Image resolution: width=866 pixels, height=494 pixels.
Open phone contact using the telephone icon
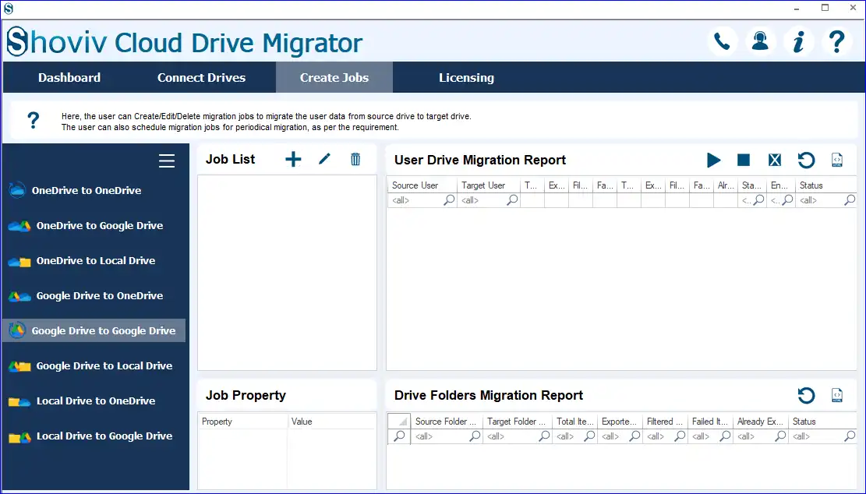(x=722, y=42)
